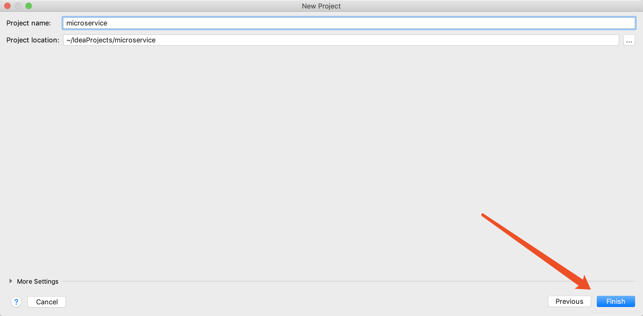
Task: Open the folder browser ellipsis button
Action: point(629,40)
